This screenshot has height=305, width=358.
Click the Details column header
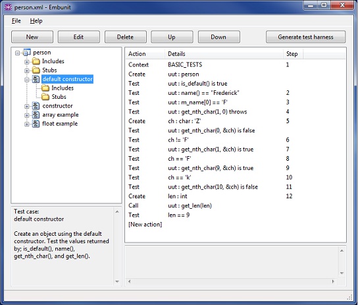224,54
